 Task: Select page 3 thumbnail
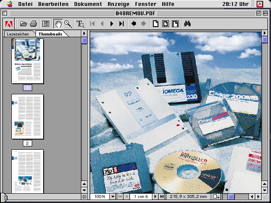(28, 171)
